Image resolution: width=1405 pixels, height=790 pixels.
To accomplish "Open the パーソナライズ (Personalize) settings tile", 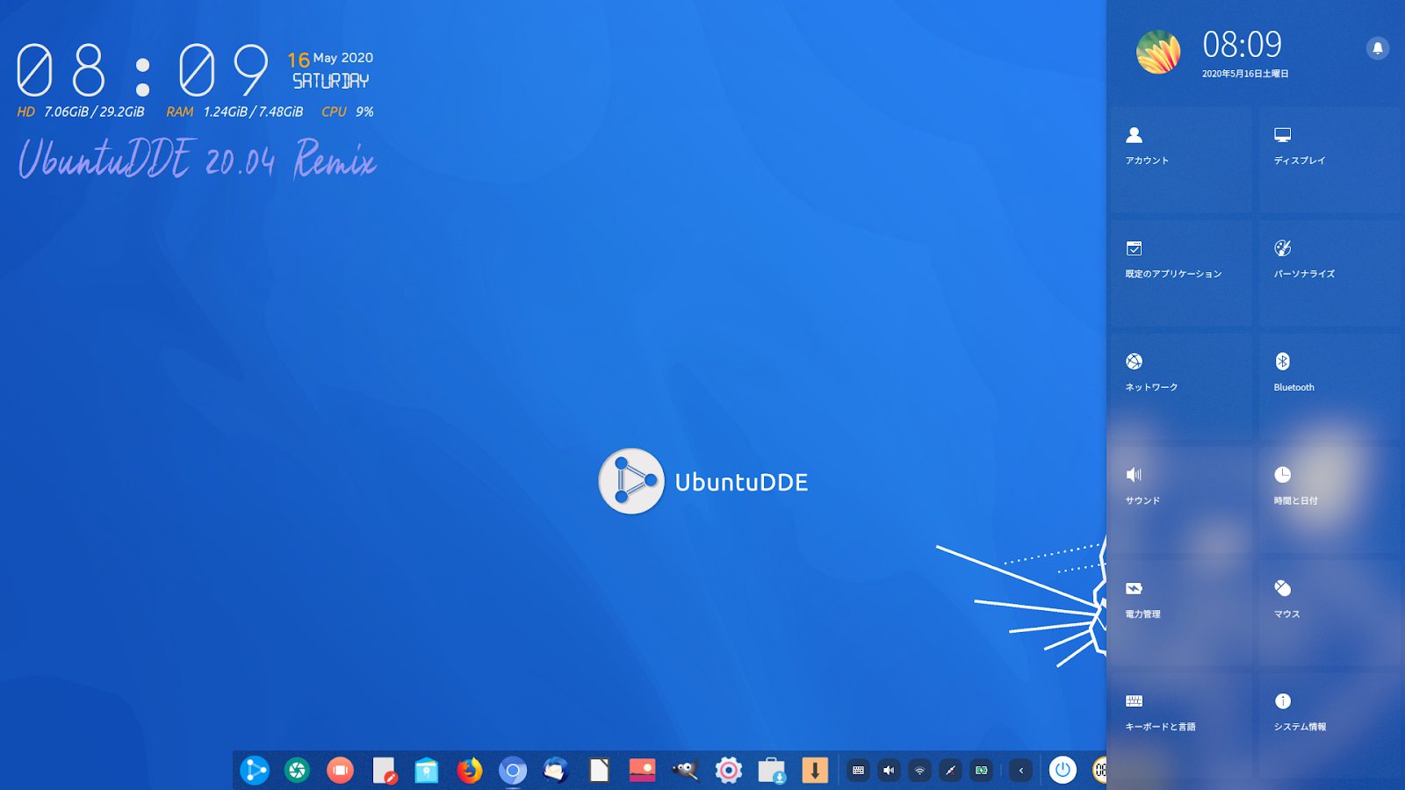I will coord(1329,273).
